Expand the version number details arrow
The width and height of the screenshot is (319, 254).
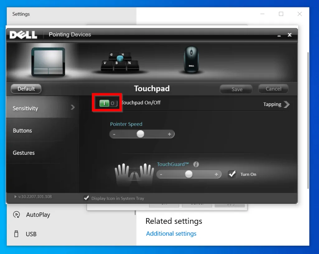15,196
